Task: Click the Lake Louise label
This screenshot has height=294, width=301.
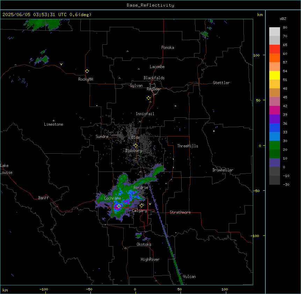Action: tap(6, 169)
